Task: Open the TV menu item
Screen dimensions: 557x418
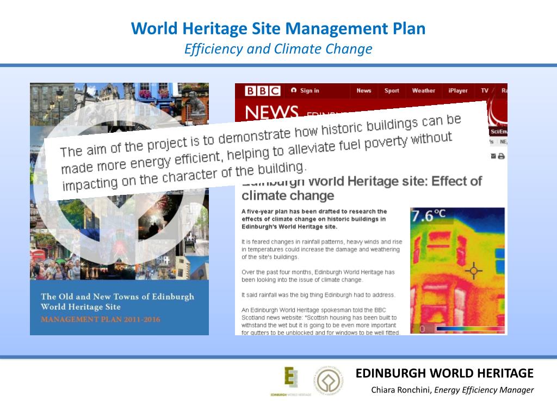Action: [x=485, y=91]
